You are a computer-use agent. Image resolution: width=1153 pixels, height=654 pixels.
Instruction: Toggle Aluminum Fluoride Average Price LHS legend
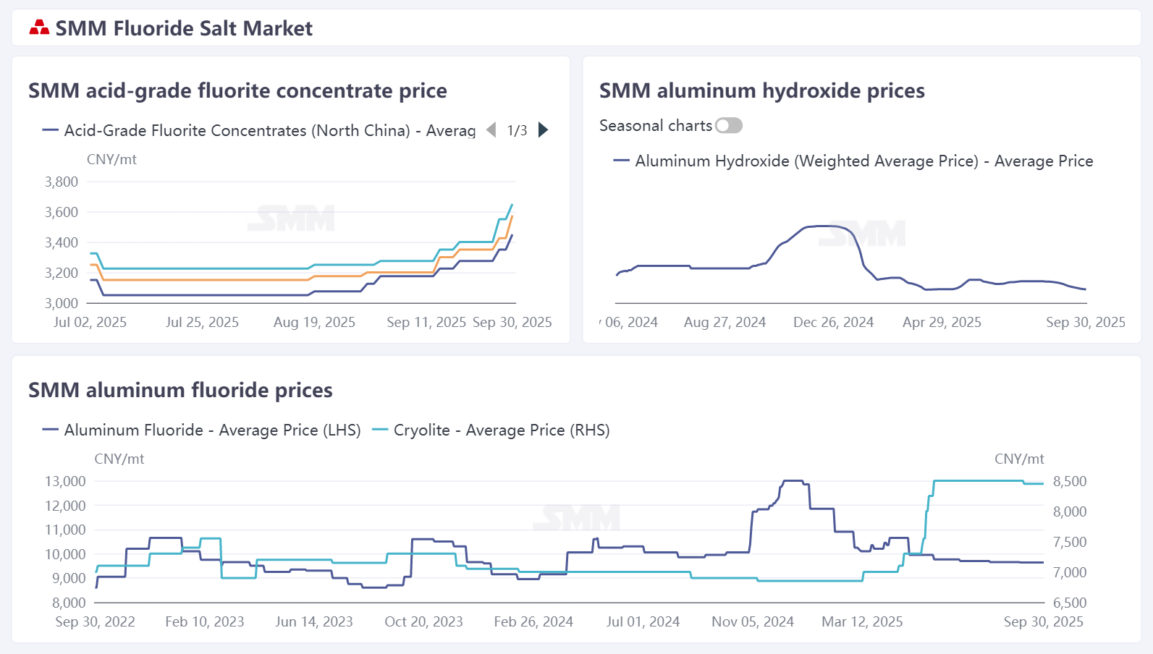coord(202,430)
